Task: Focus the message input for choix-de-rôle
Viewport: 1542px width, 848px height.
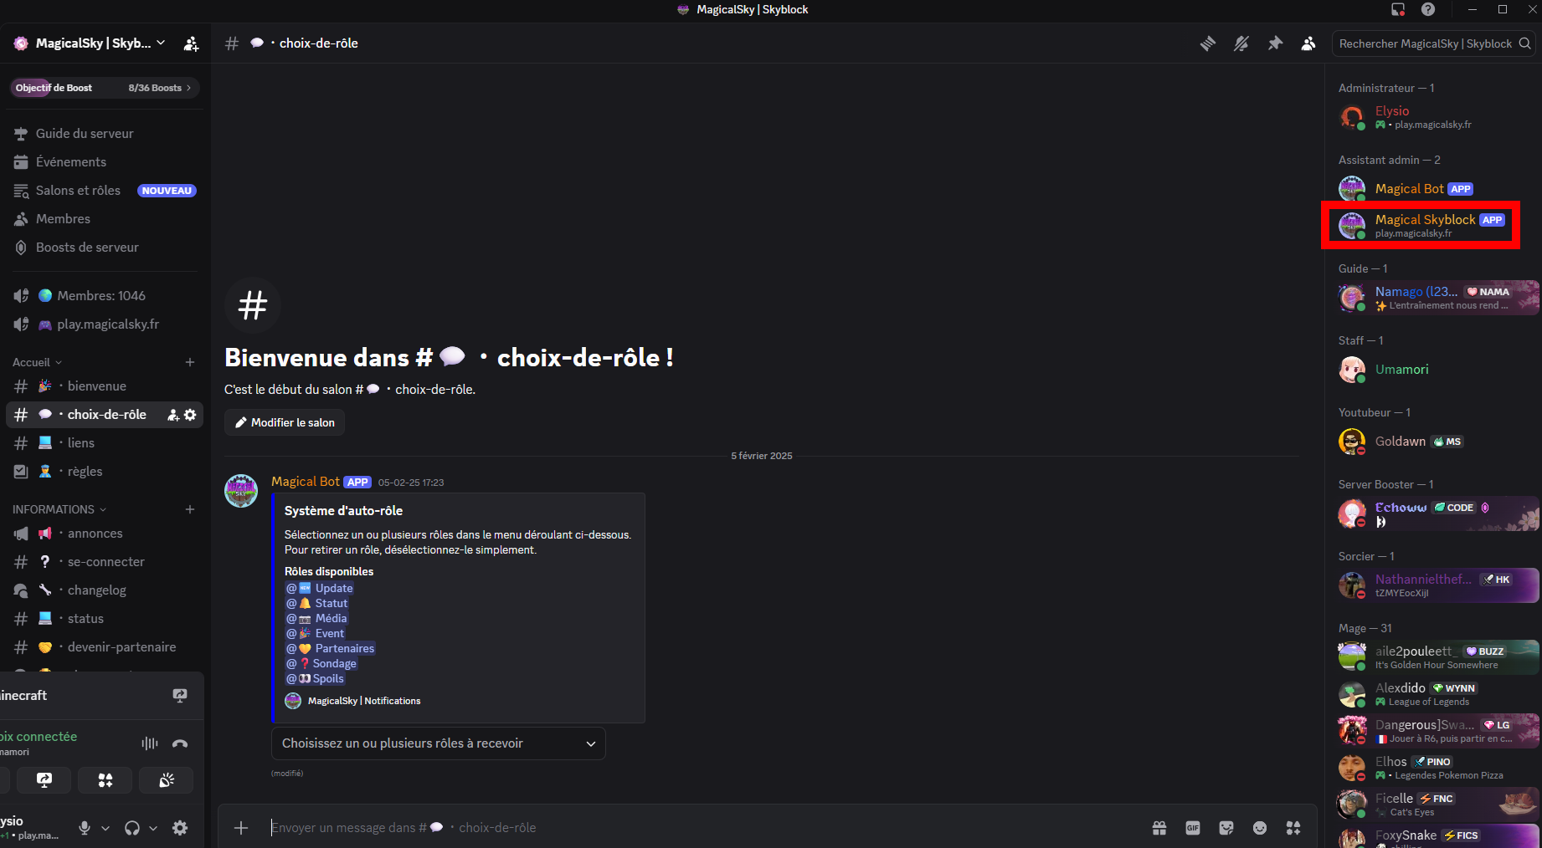Action: 703,828
